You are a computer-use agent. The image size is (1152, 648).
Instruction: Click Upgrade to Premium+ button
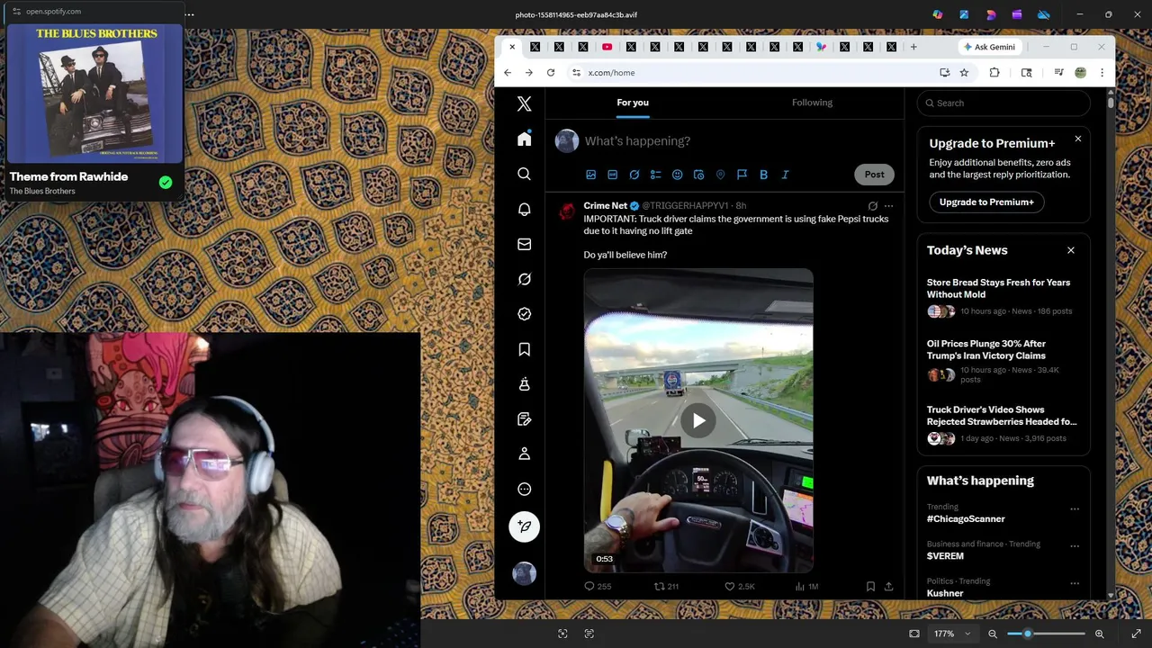986,202
